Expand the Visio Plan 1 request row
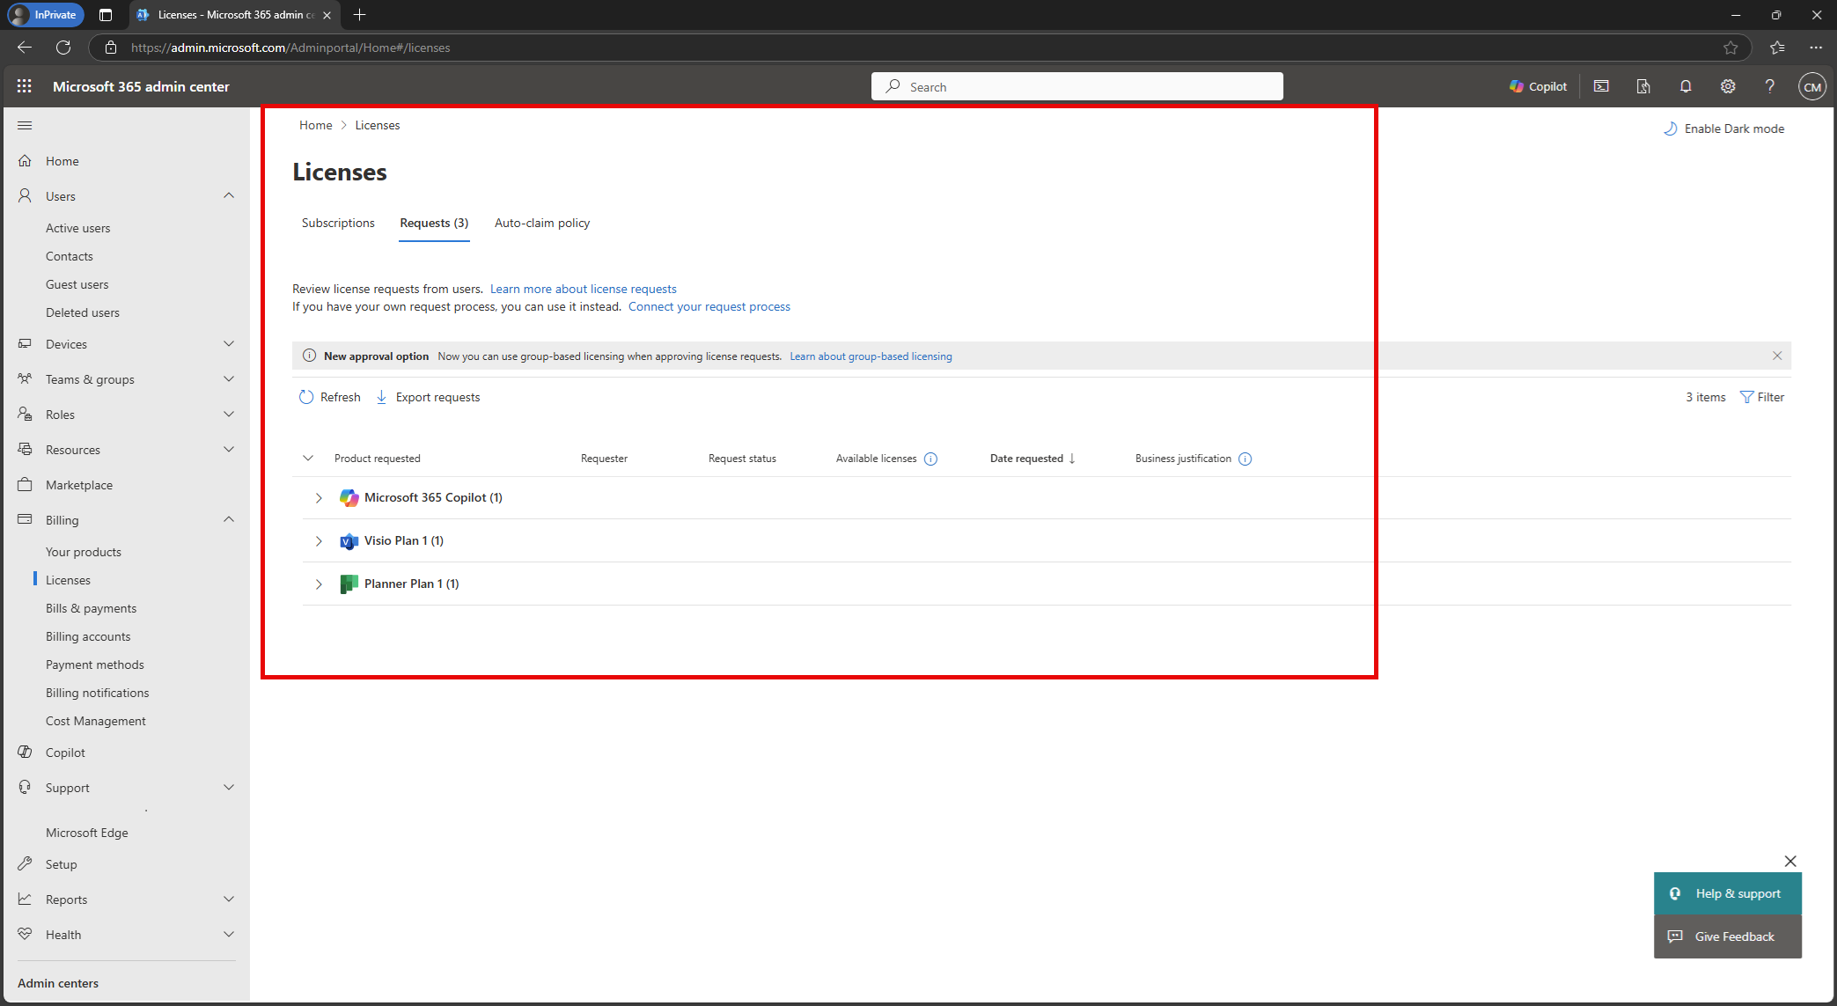The image size is (1837, 1006). (317, 540)
